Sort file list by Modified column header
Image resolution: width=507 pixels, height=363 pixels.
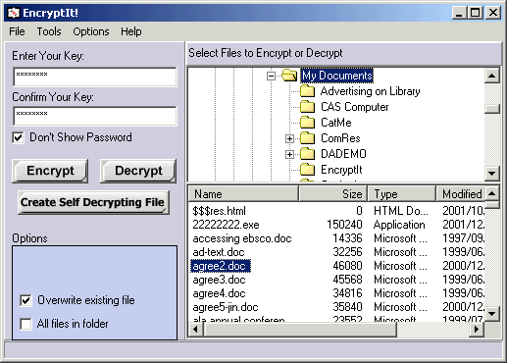point(460,194)
